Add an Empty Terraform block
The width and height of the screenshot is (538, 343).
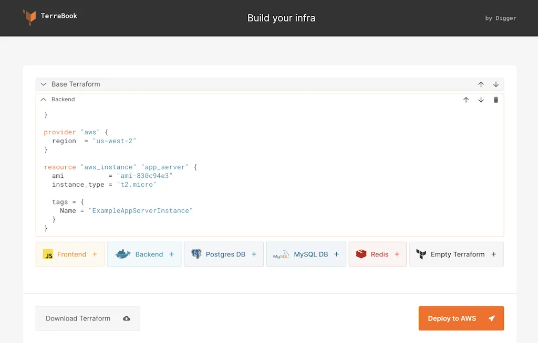(456, 254)
